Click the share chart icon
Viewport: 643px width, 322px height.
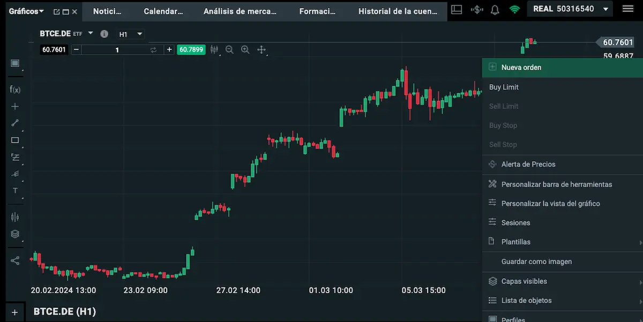click(15, 261)
